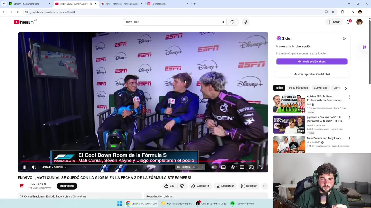Open the Crear menu
Screen dimensions: 371x208
click(x=334, y=22)
